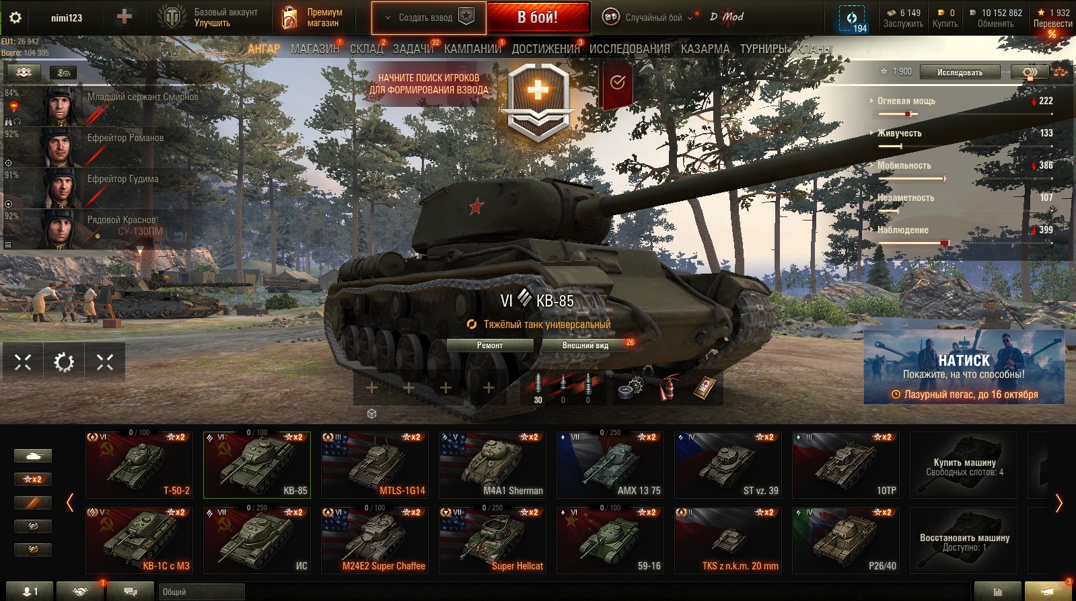Viewport: 1076px width, 601px height.
Task: Open the settings gear in the top-left corner
Action: [x=15, y=18]
